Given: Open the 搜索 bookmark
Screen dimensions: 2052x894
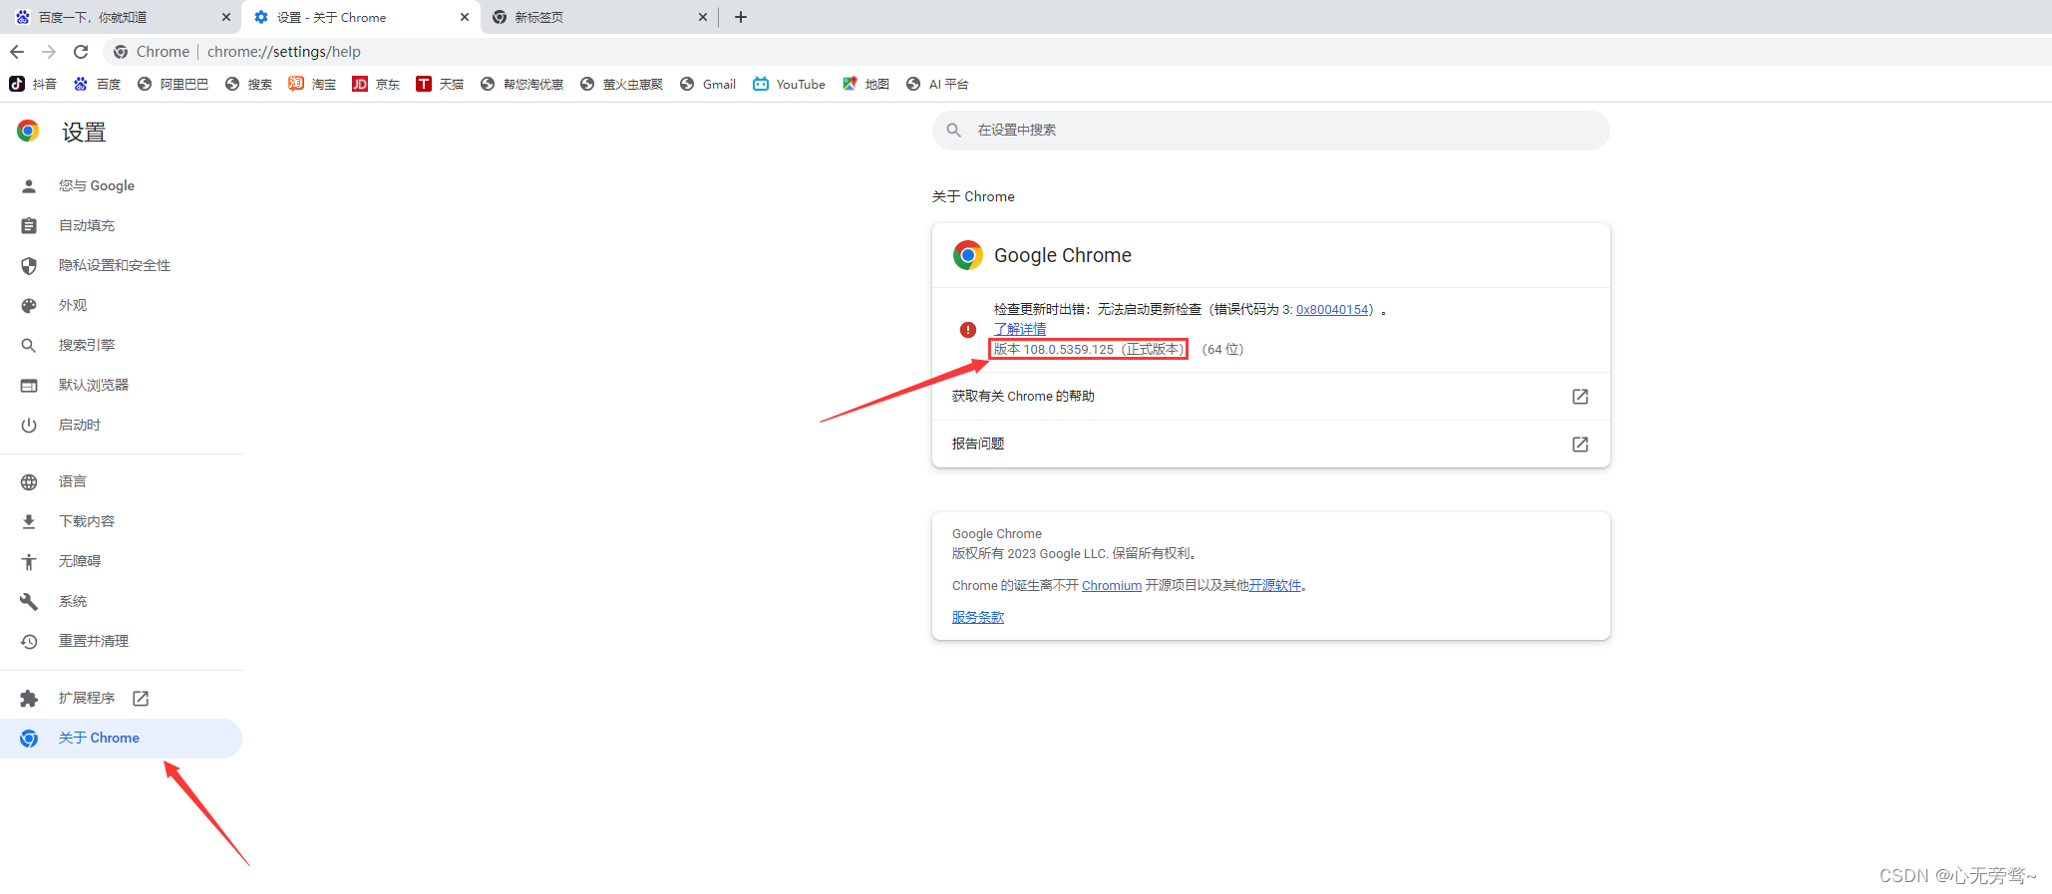Looking at the screenshot, I should click(248, 84).
